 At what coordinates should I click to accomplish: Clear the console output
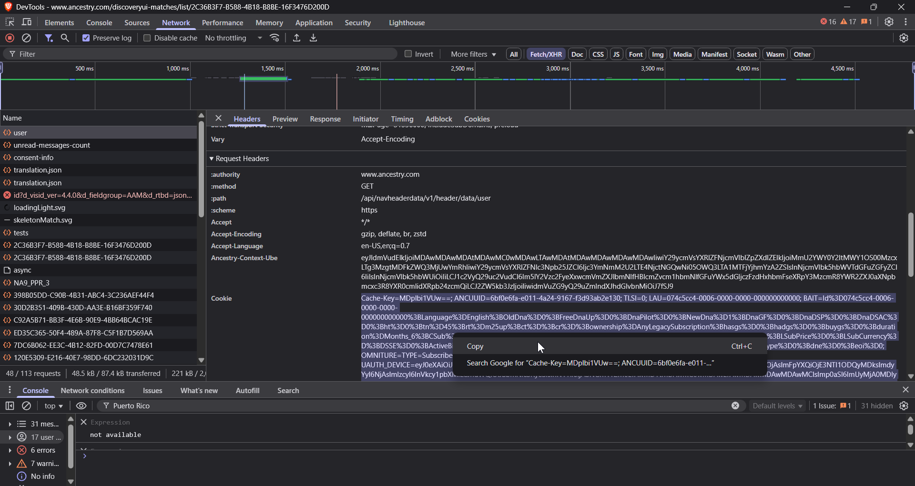(x=27, y=405)
